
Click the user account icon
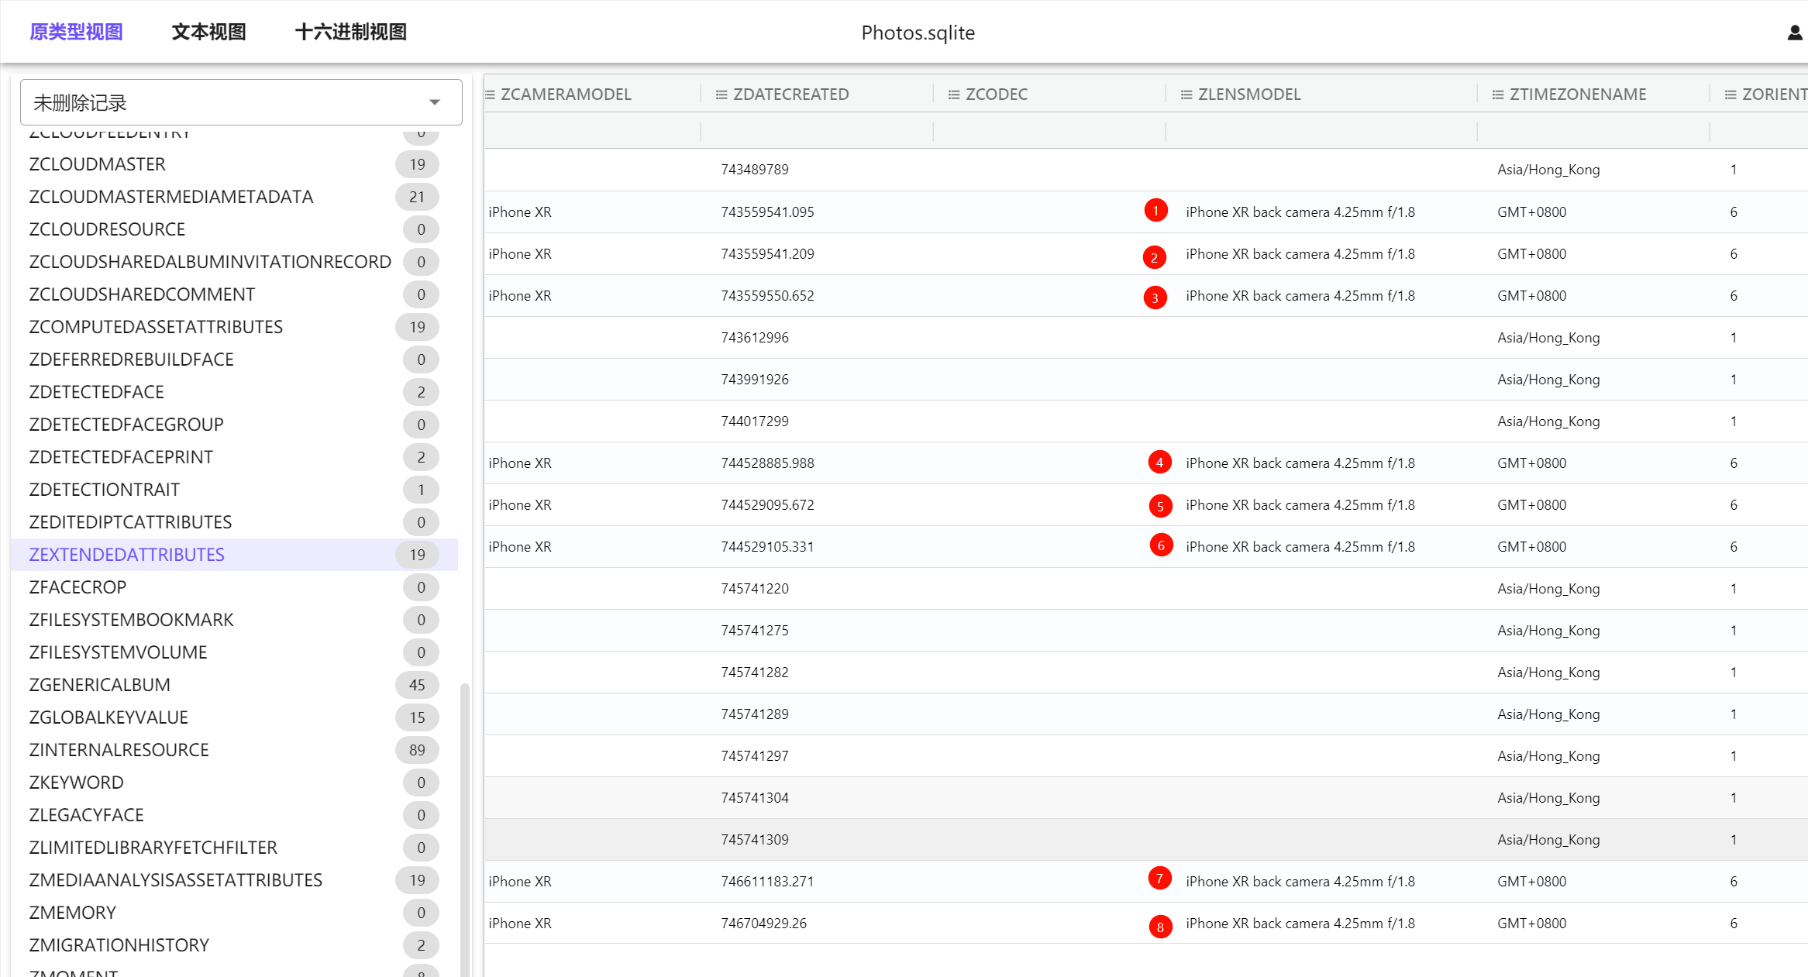click(x=1794, y=33)
